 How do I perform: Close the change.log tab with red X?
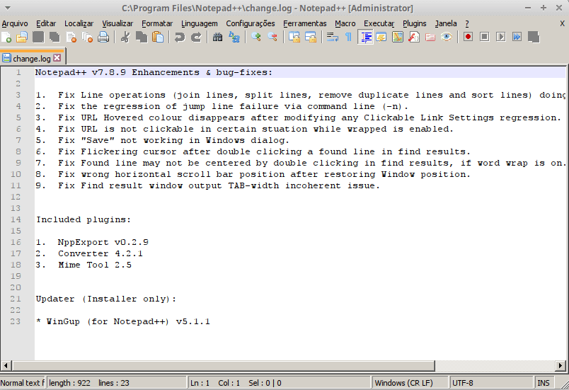(x=57, y=57)
